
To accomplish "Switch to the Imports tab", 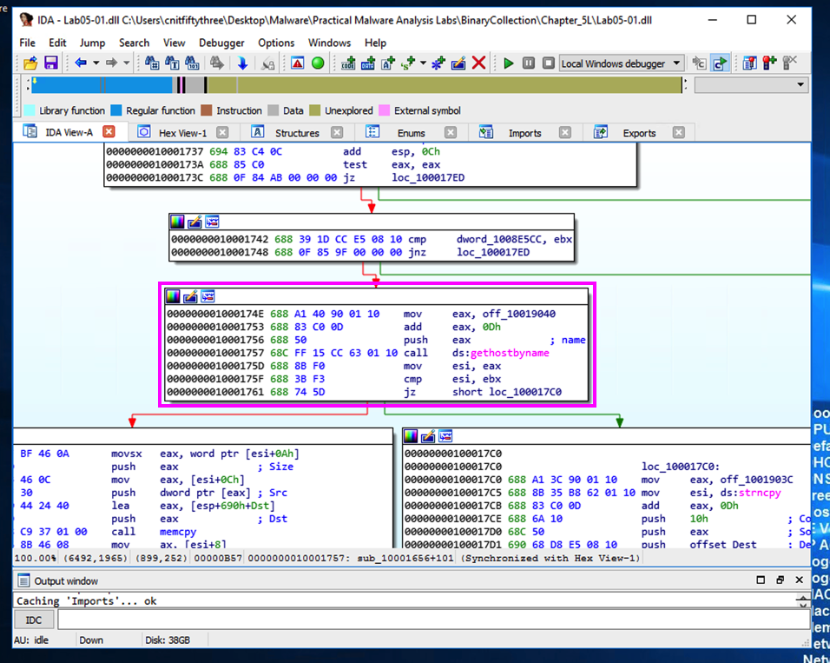I will (524, 133).
